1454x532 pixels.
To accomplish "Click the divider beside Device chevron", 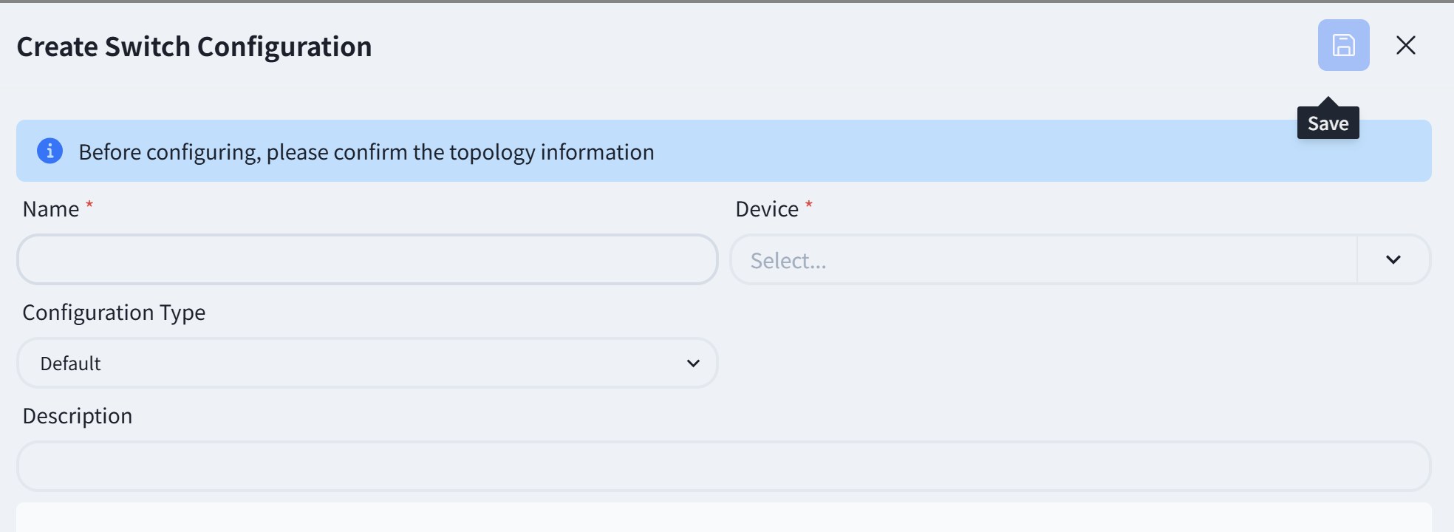I will point(1356,259).
